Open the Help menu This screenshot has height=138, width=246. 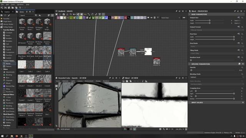pos(28,5)
